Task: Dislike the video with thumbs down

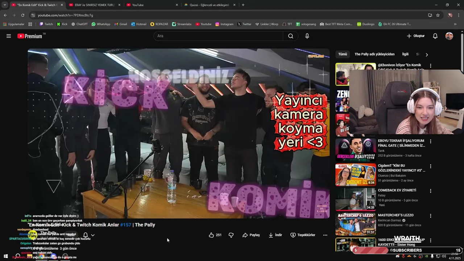Action: (x=231, y=235)
